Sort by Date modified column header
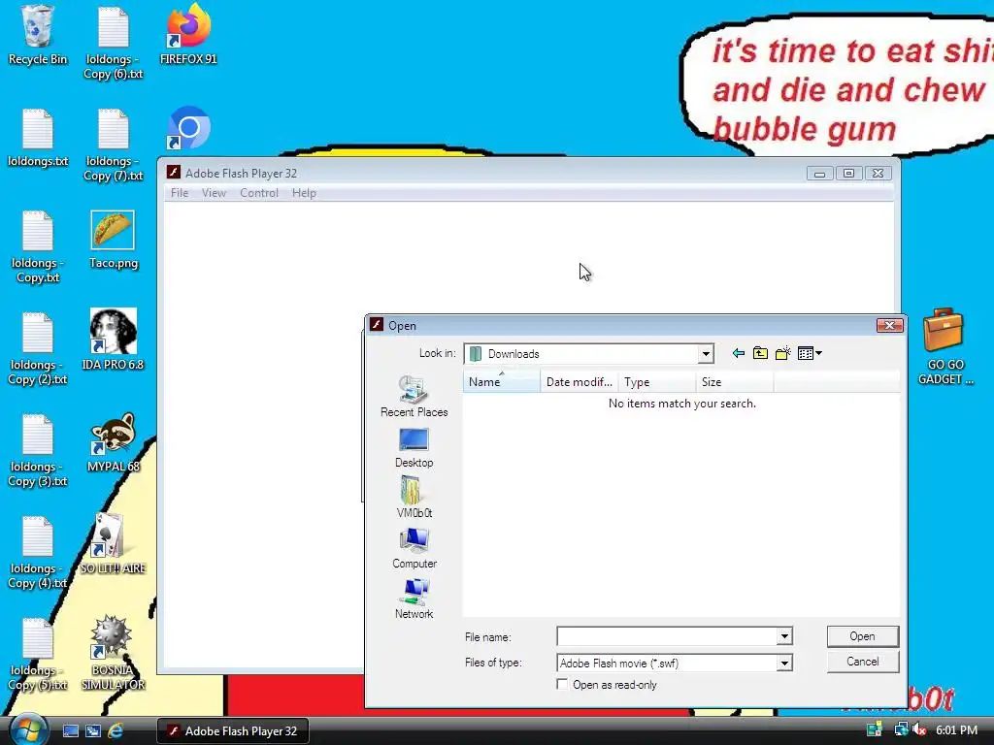Image resolution: width=994 pixels, height=745 pixels. [x=579, y=382]
